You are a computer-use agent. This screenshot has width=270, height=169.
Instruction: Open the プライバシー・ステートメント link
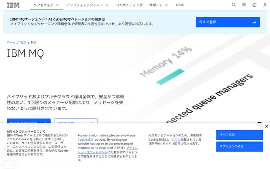pyautogui.click(x=108, y=150)
